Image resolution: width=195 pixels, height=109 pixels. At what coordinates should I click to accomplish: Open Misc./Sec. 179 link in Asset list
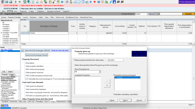point(7,49)
